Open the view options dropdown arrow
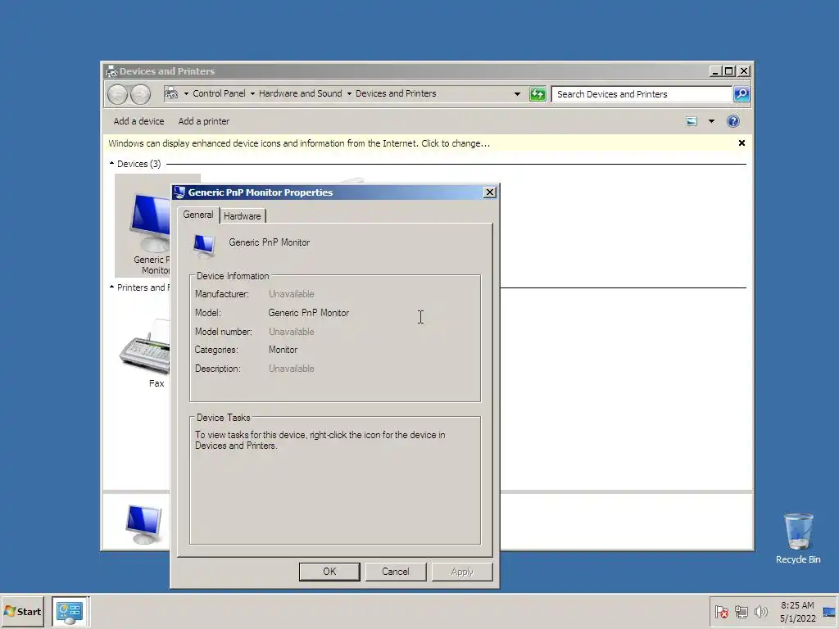 click(x=712, y=121)
